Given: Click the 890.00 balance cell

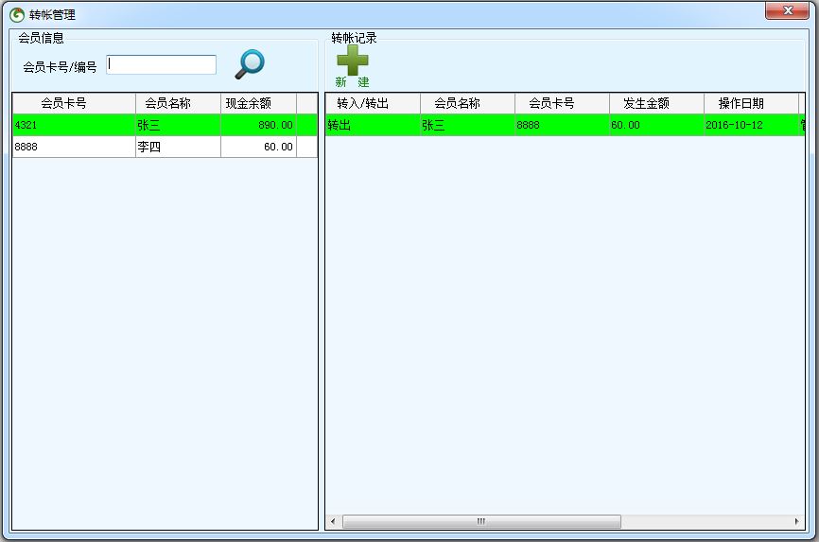Looking at the screenshot, I should [x=258, y=125].
